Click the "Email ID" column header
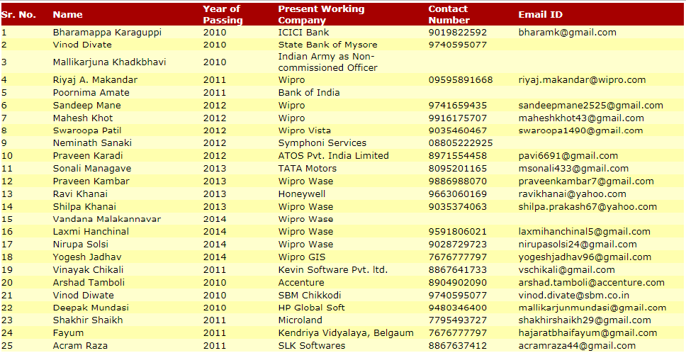Screen dimensions: 686x353 [540, 14]
